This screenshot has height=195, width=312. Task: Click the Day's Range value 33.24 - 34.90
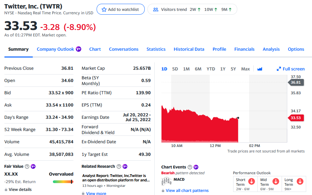[x=59, y=117]
